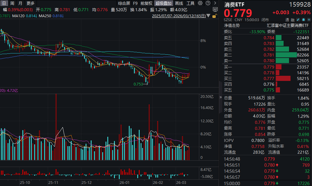Open the 工具 tools menu

click(x=190, y=3)
